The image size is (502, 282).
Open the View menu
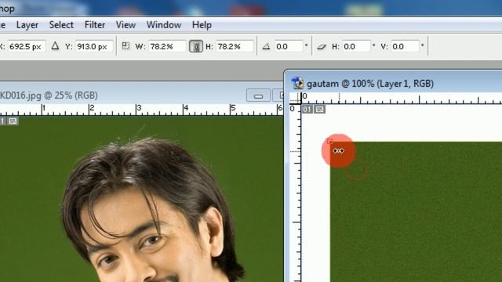point(125,25)
